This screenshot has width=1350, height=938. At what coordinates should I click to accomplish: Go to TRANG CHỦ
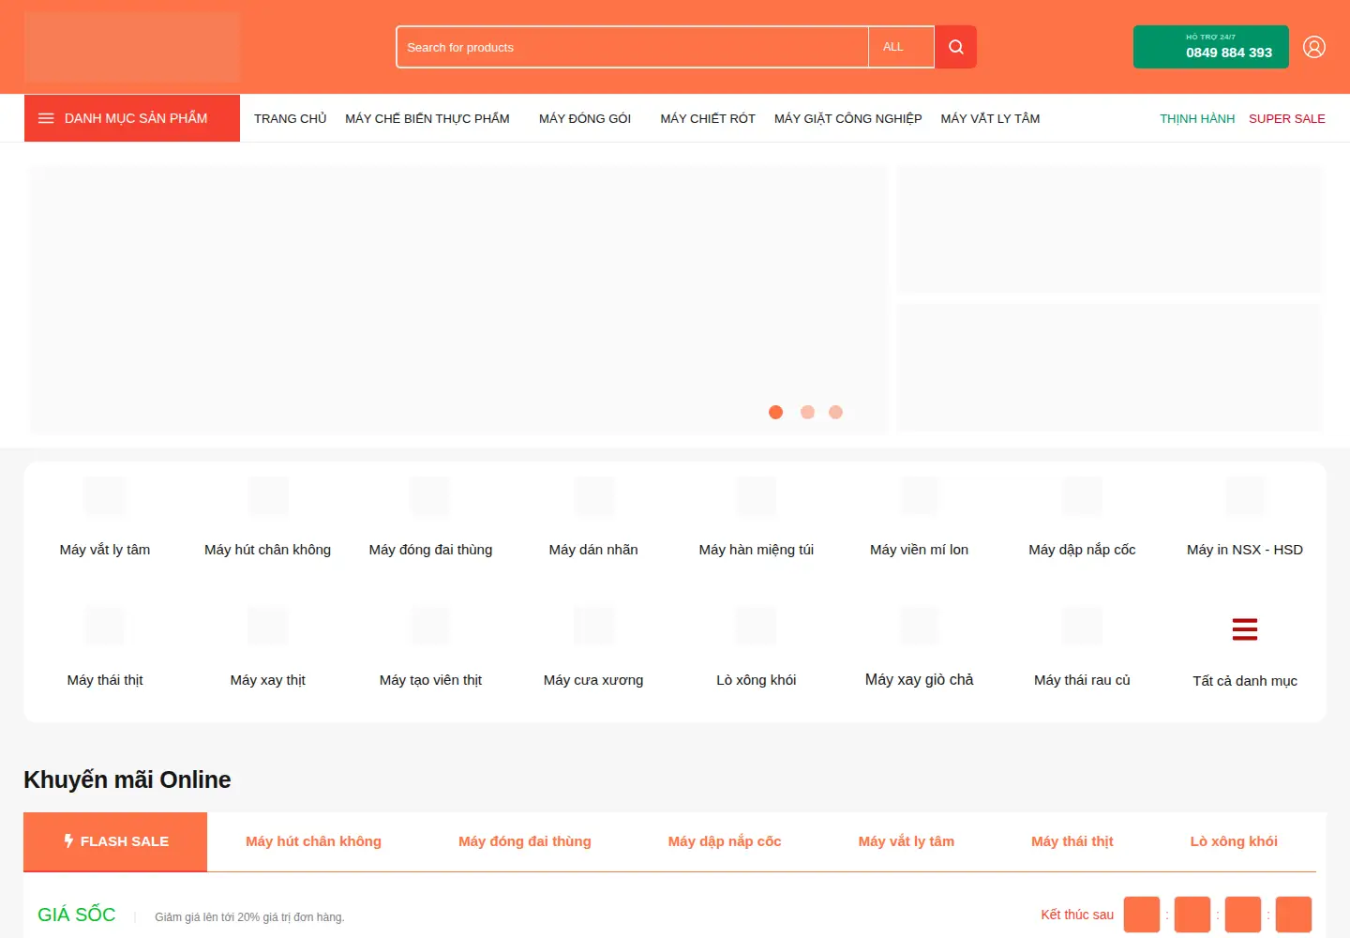tap(290, 118)
